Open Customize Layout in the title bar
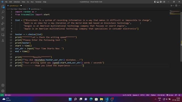Screen dimensions: 182x102 (x=164, y=2)
